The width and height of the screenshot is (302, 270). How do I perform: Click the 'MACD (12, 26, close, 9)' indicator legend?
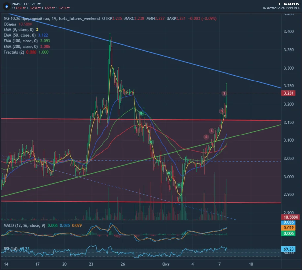[43, 226]
